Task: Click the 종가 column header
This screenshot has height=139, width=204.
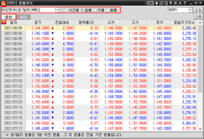Action: (x=38, y=23)
